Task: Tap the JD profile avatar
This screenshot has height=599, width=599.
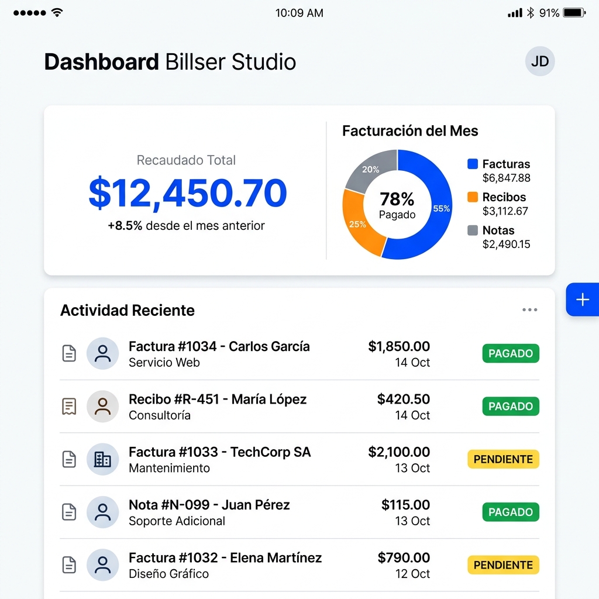Action: click(x=539, y=61)
